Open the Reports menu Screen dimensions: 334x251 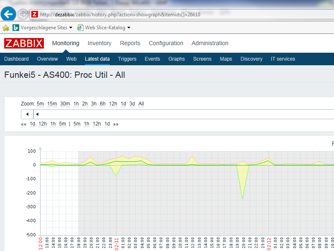130,44
